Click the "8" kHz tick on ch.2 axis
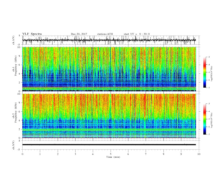Screen dimensions: 224x173 [x=20, y=103]
